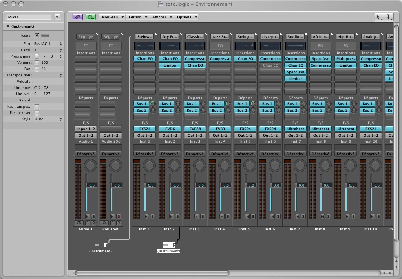Mute the Inst 1 channel strip
This screenshot has width=402, height=279.
(x=147, y=216)
